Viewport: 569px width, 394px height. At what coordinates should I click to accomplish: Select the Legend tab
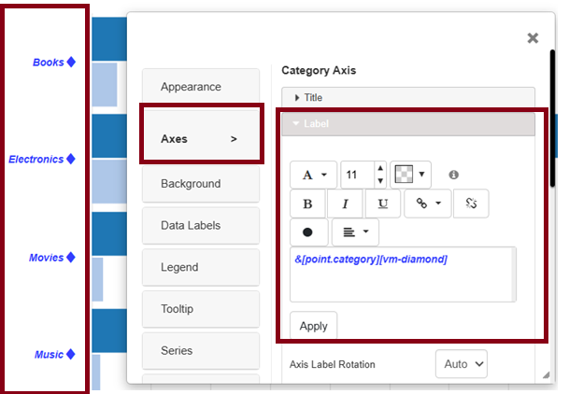(x=200, y=267)
